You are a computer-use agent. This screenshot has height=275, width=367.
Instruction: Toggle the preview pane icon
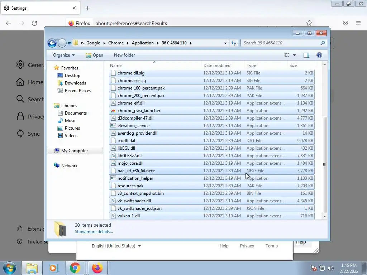click(x=306, y=55)
